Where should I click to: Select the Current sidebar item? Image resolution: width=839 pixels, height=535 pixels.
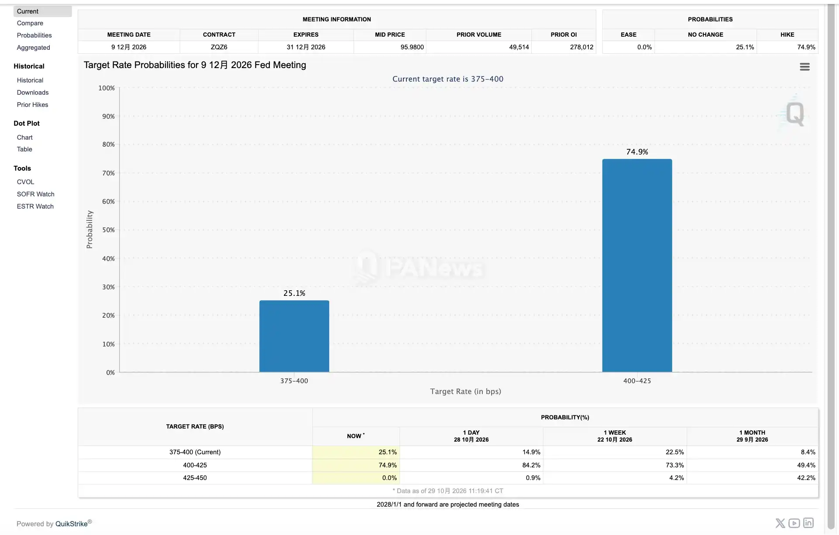coord(42,11)
